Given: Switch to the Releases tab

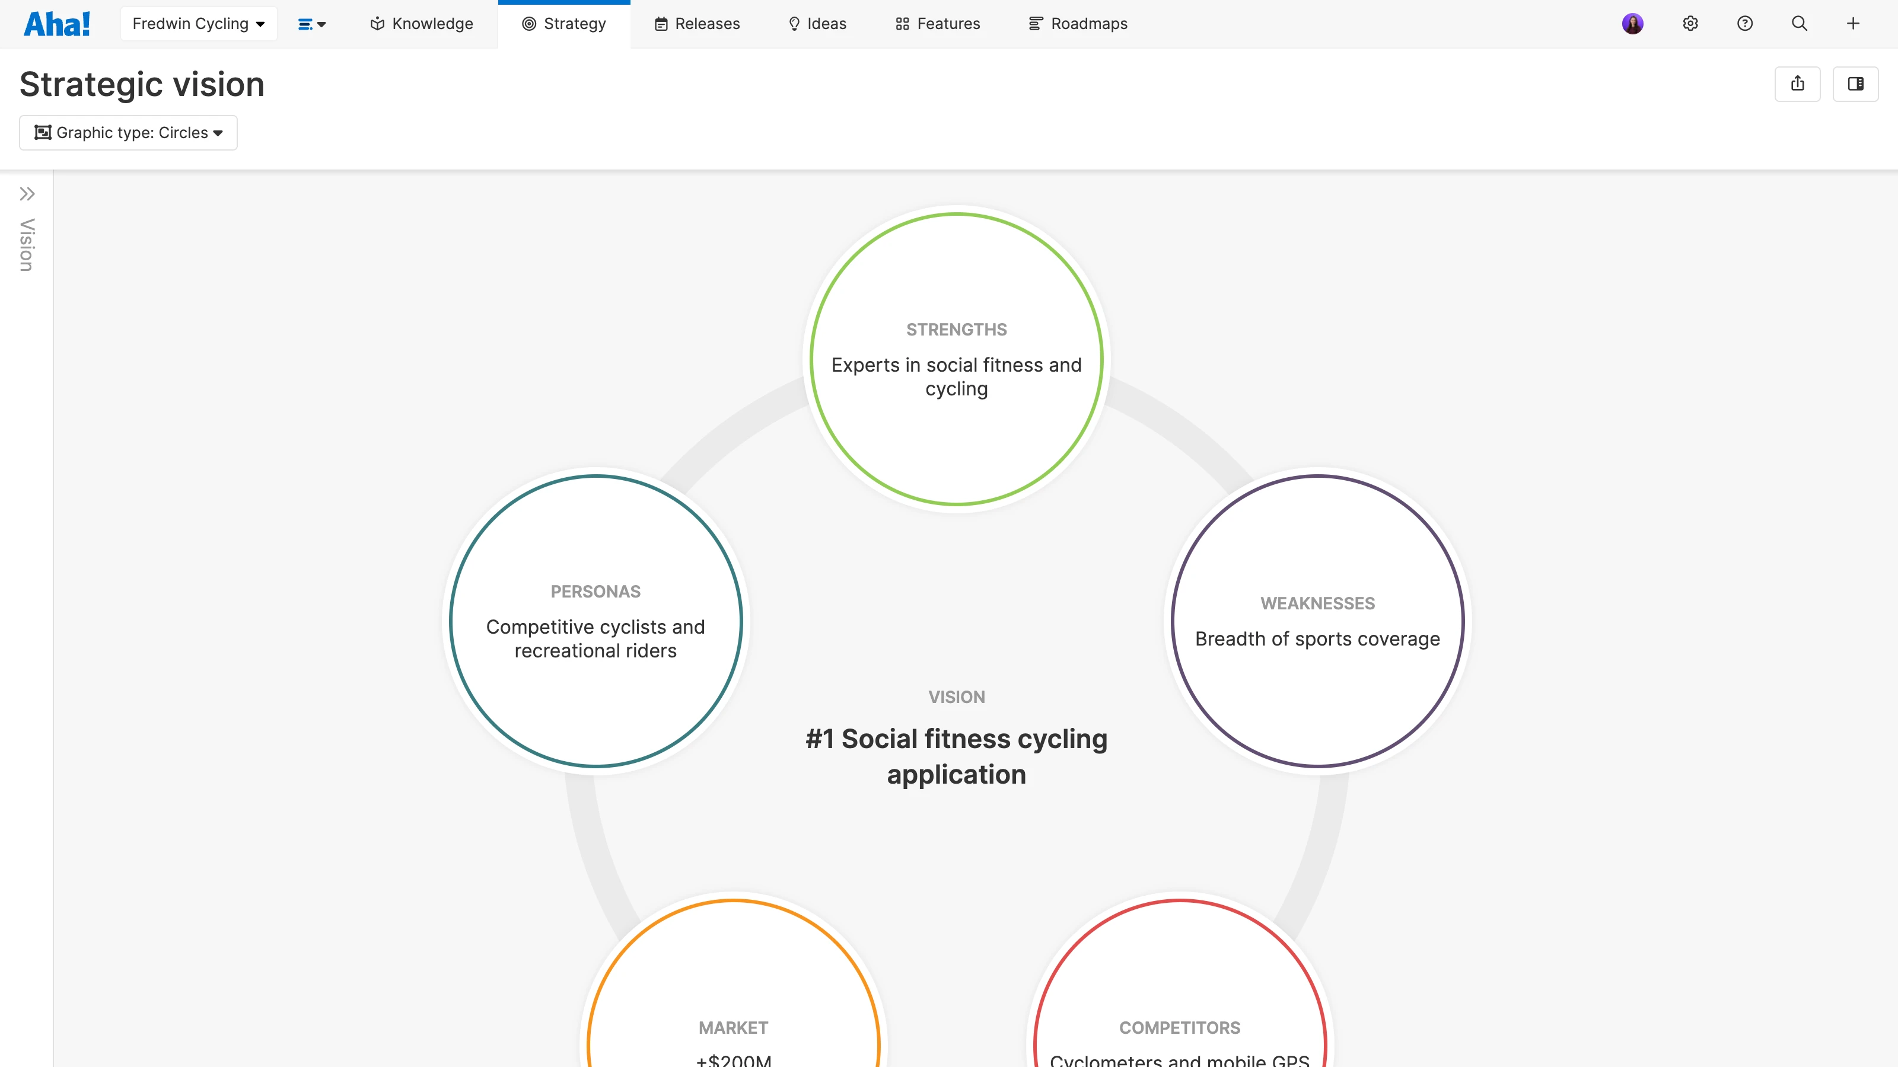Looking at the screenshot, I should [697, 24].
